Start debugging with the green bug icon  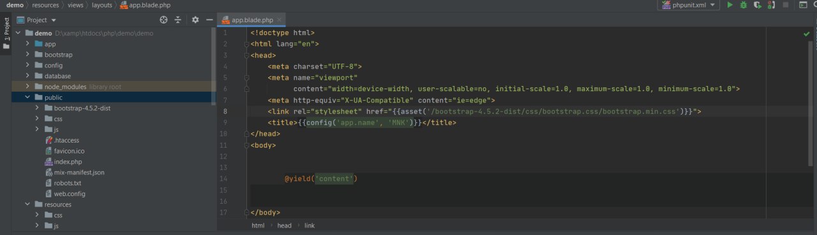[744, 5]
